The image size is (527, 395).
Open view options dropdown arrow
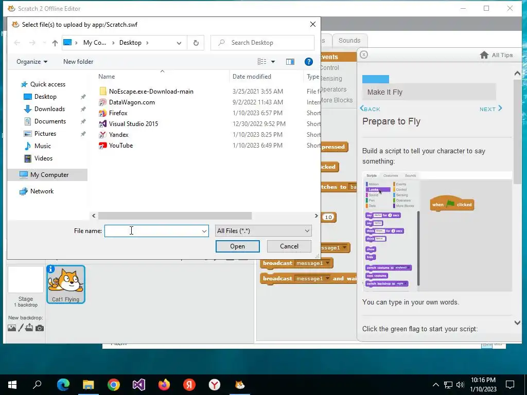(273, 62)
